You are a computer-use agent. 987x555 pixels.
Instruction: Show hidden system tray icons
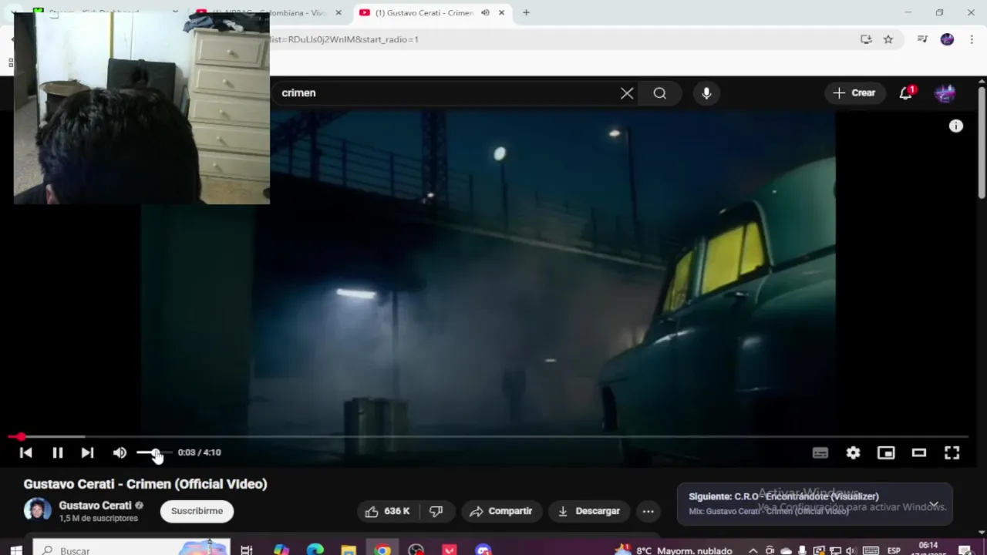coord(753,550)
